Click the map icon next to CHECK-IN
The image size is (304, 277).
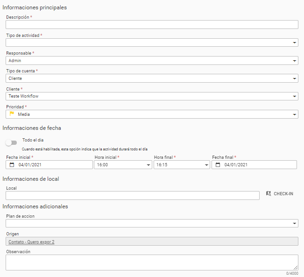(269, 193)
